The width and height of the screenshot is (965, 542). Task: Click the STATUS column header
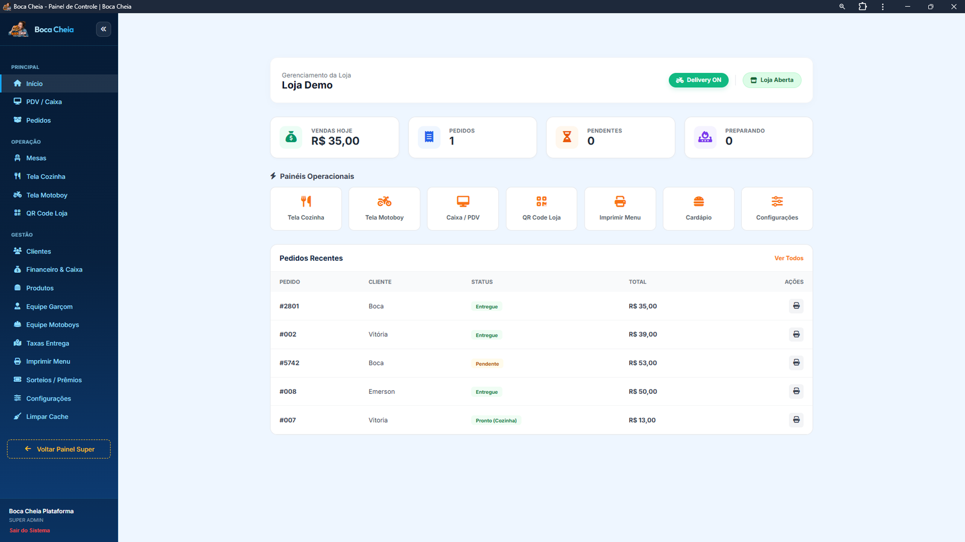[x=482, y=282]
